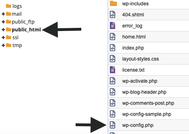Click the wp-comments-post.php file icon
This screenshot has height=134, width=189.
click(112, 103)
